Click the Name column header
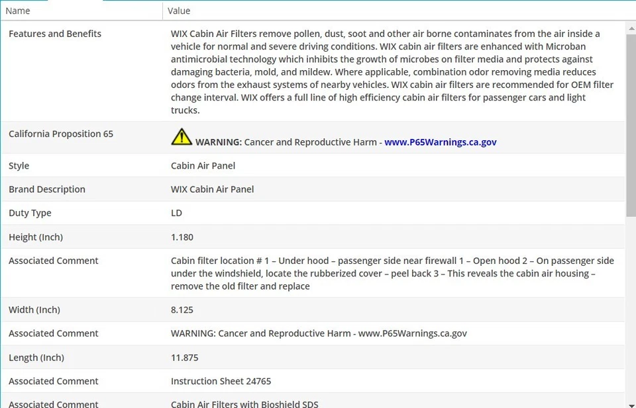The width and height of the screenshot is (636, 408). tap(81, 11)
